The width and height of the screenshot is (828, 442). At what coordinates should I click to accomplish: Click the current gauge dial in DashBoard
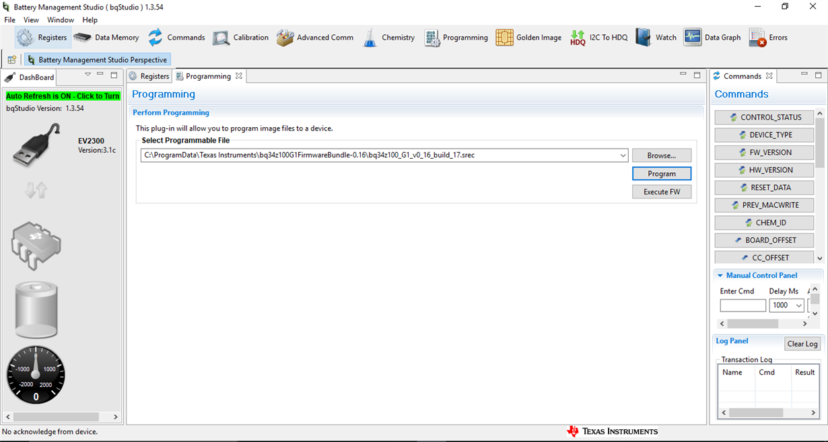pos(36,375)
